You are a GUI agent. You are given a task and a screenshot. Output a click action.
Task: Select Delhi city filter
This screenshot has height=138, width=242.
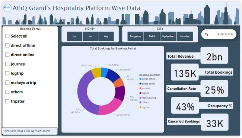[152, 36]
